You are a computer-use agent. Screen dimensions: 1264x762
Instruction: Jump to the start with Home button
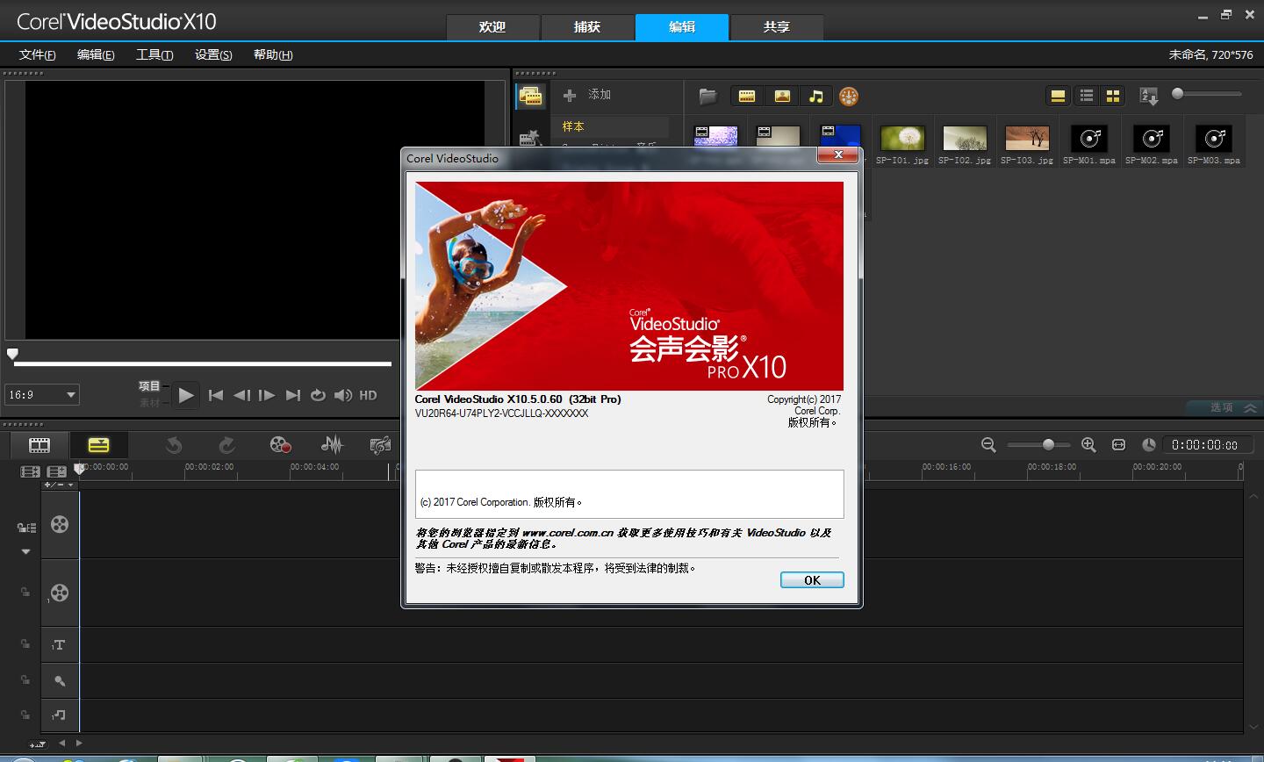[216, 395]
